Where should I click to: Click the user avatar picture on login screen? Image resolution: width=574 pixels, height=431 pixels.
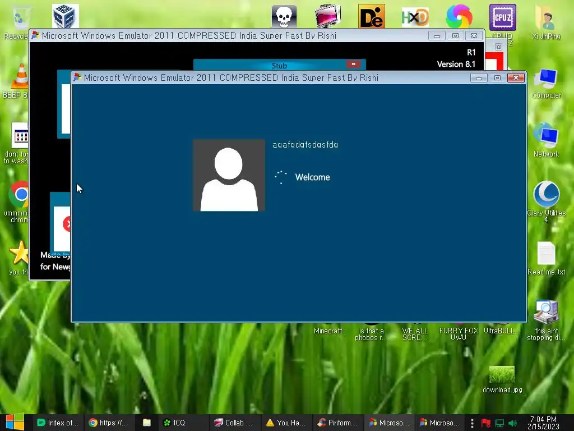[229, 175]
